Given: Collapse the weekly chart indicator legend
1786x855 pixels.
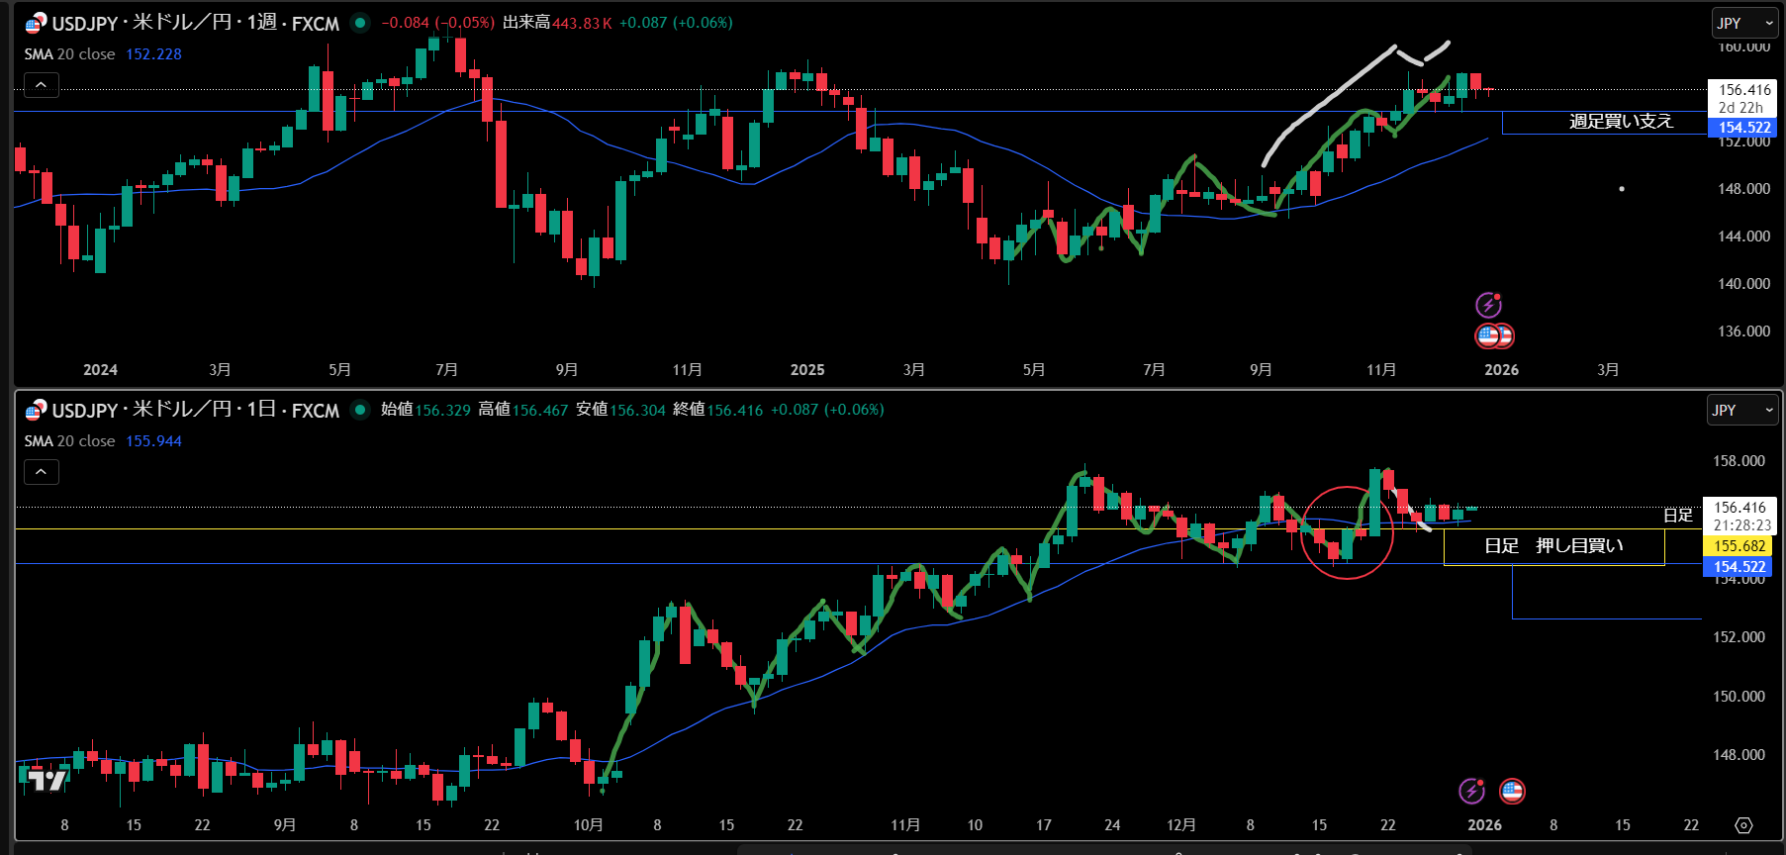Looking at the screenshot, I should [x=41, y=86].
